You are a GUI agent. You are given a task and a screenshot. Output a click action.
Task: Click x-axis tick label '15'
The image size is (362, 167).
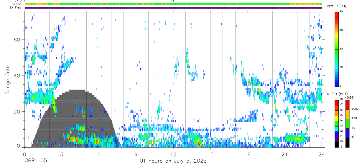[x=210, y=154]
